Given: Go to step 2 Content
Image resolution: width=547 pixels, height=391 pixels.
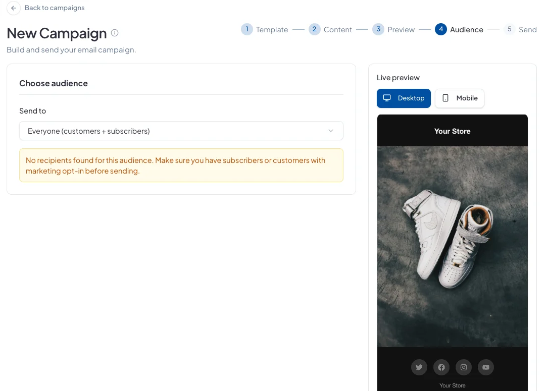Looking at the screenshot, I should (x=330, y=30).
